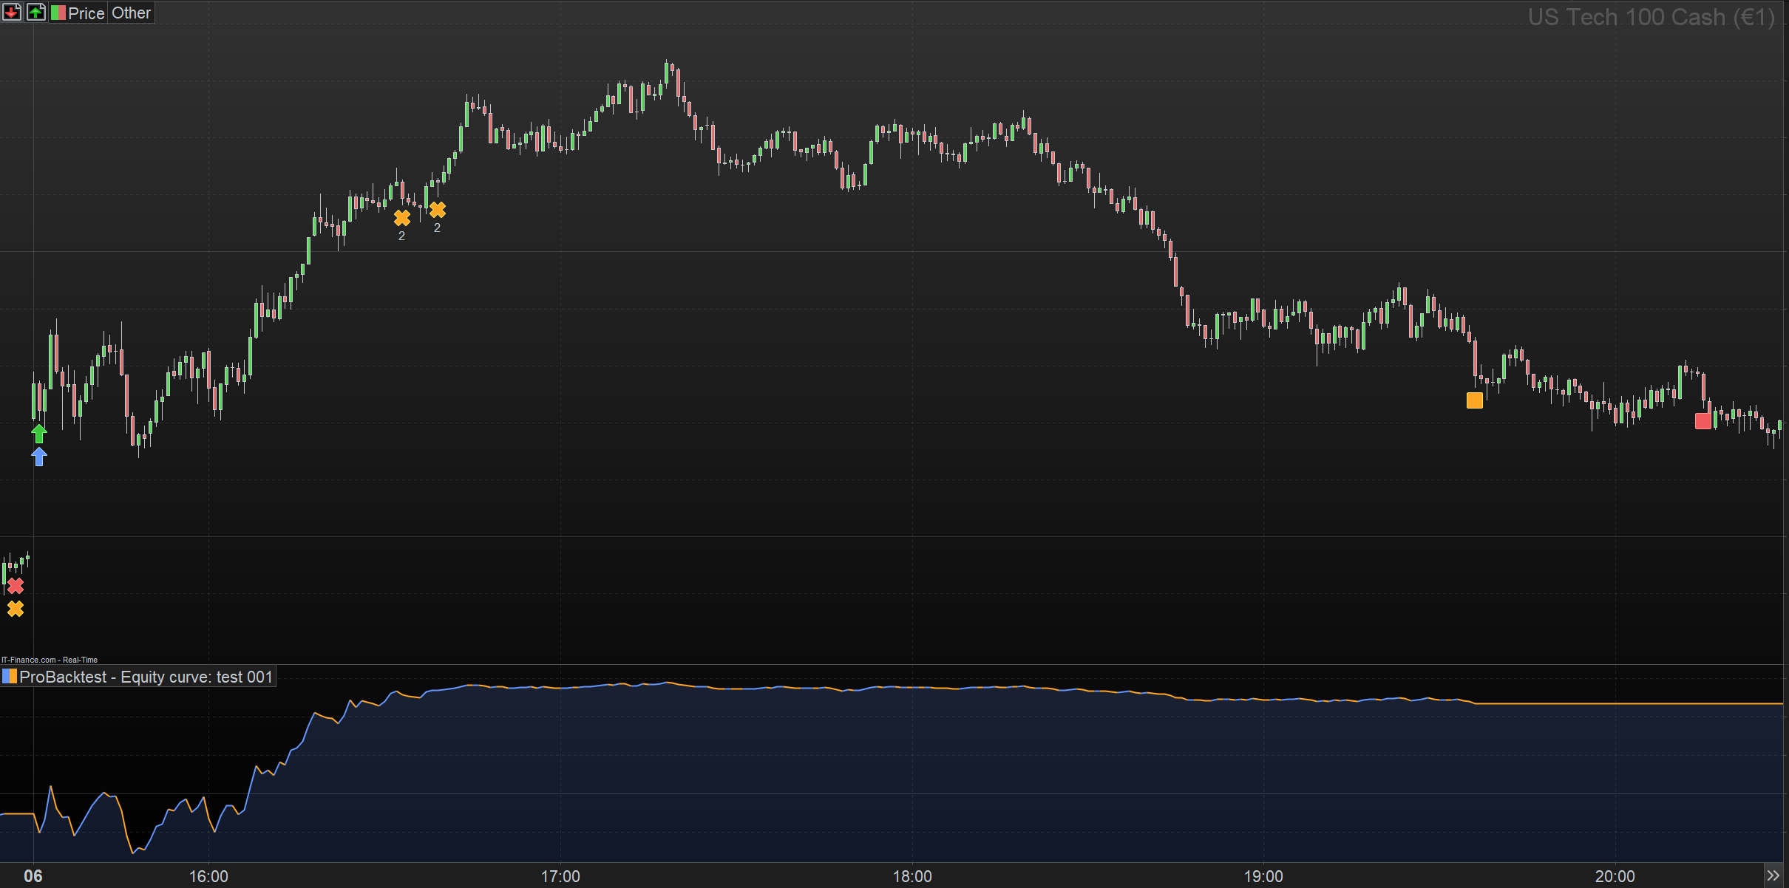Click the green/red Price color swatch
Image resolution: width=1789 pixels, height=888 pixels.
pyautogui.click(x=58, y=13)
